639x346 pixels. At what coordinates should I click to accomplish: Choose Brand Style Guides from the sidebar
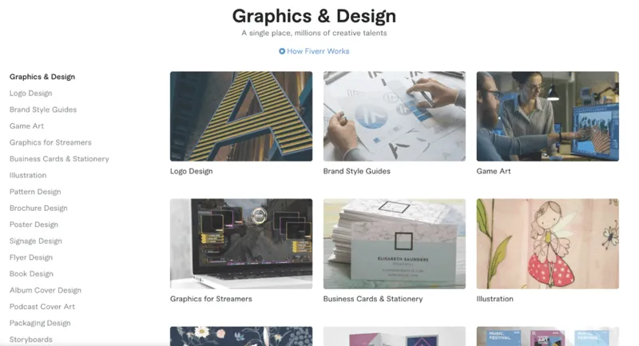pos(43,109)
